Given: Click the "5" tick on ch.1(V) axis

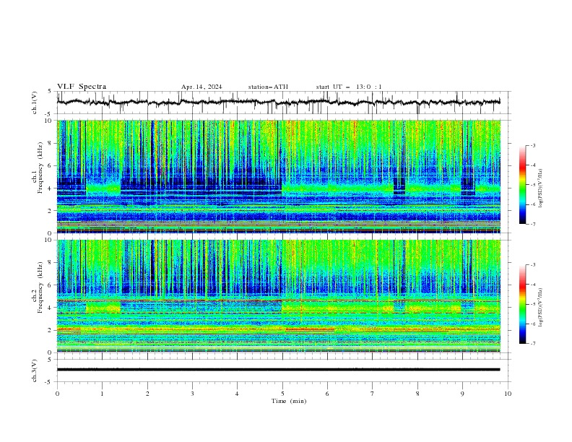Looking at the screenshot, I should [49, 92].
